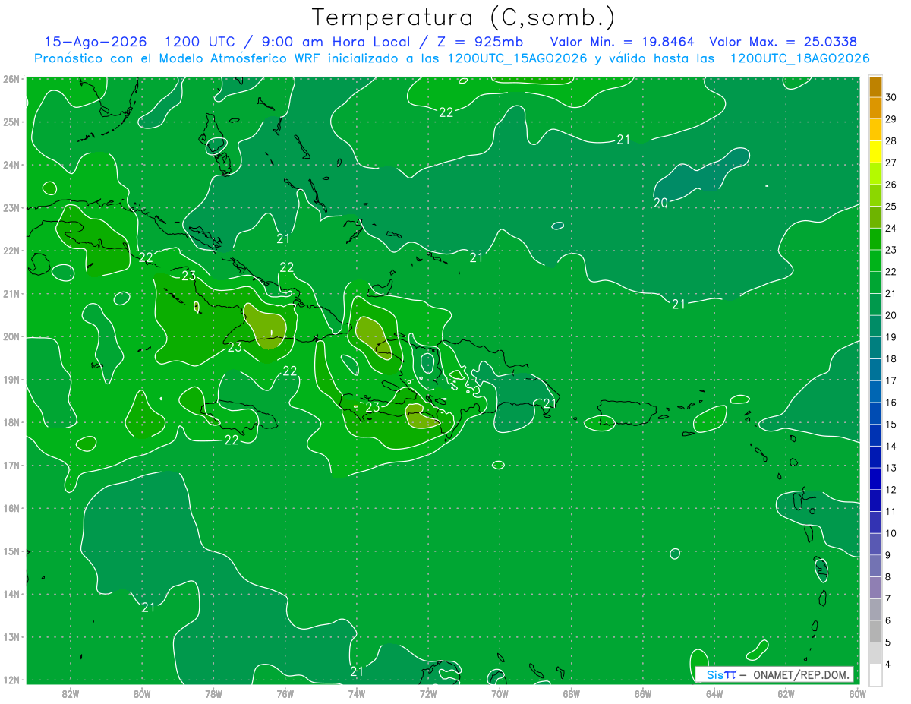Screen dimensions: 911x704
Task: Click the '20N' latitude axis label
Action: [11, 336]
